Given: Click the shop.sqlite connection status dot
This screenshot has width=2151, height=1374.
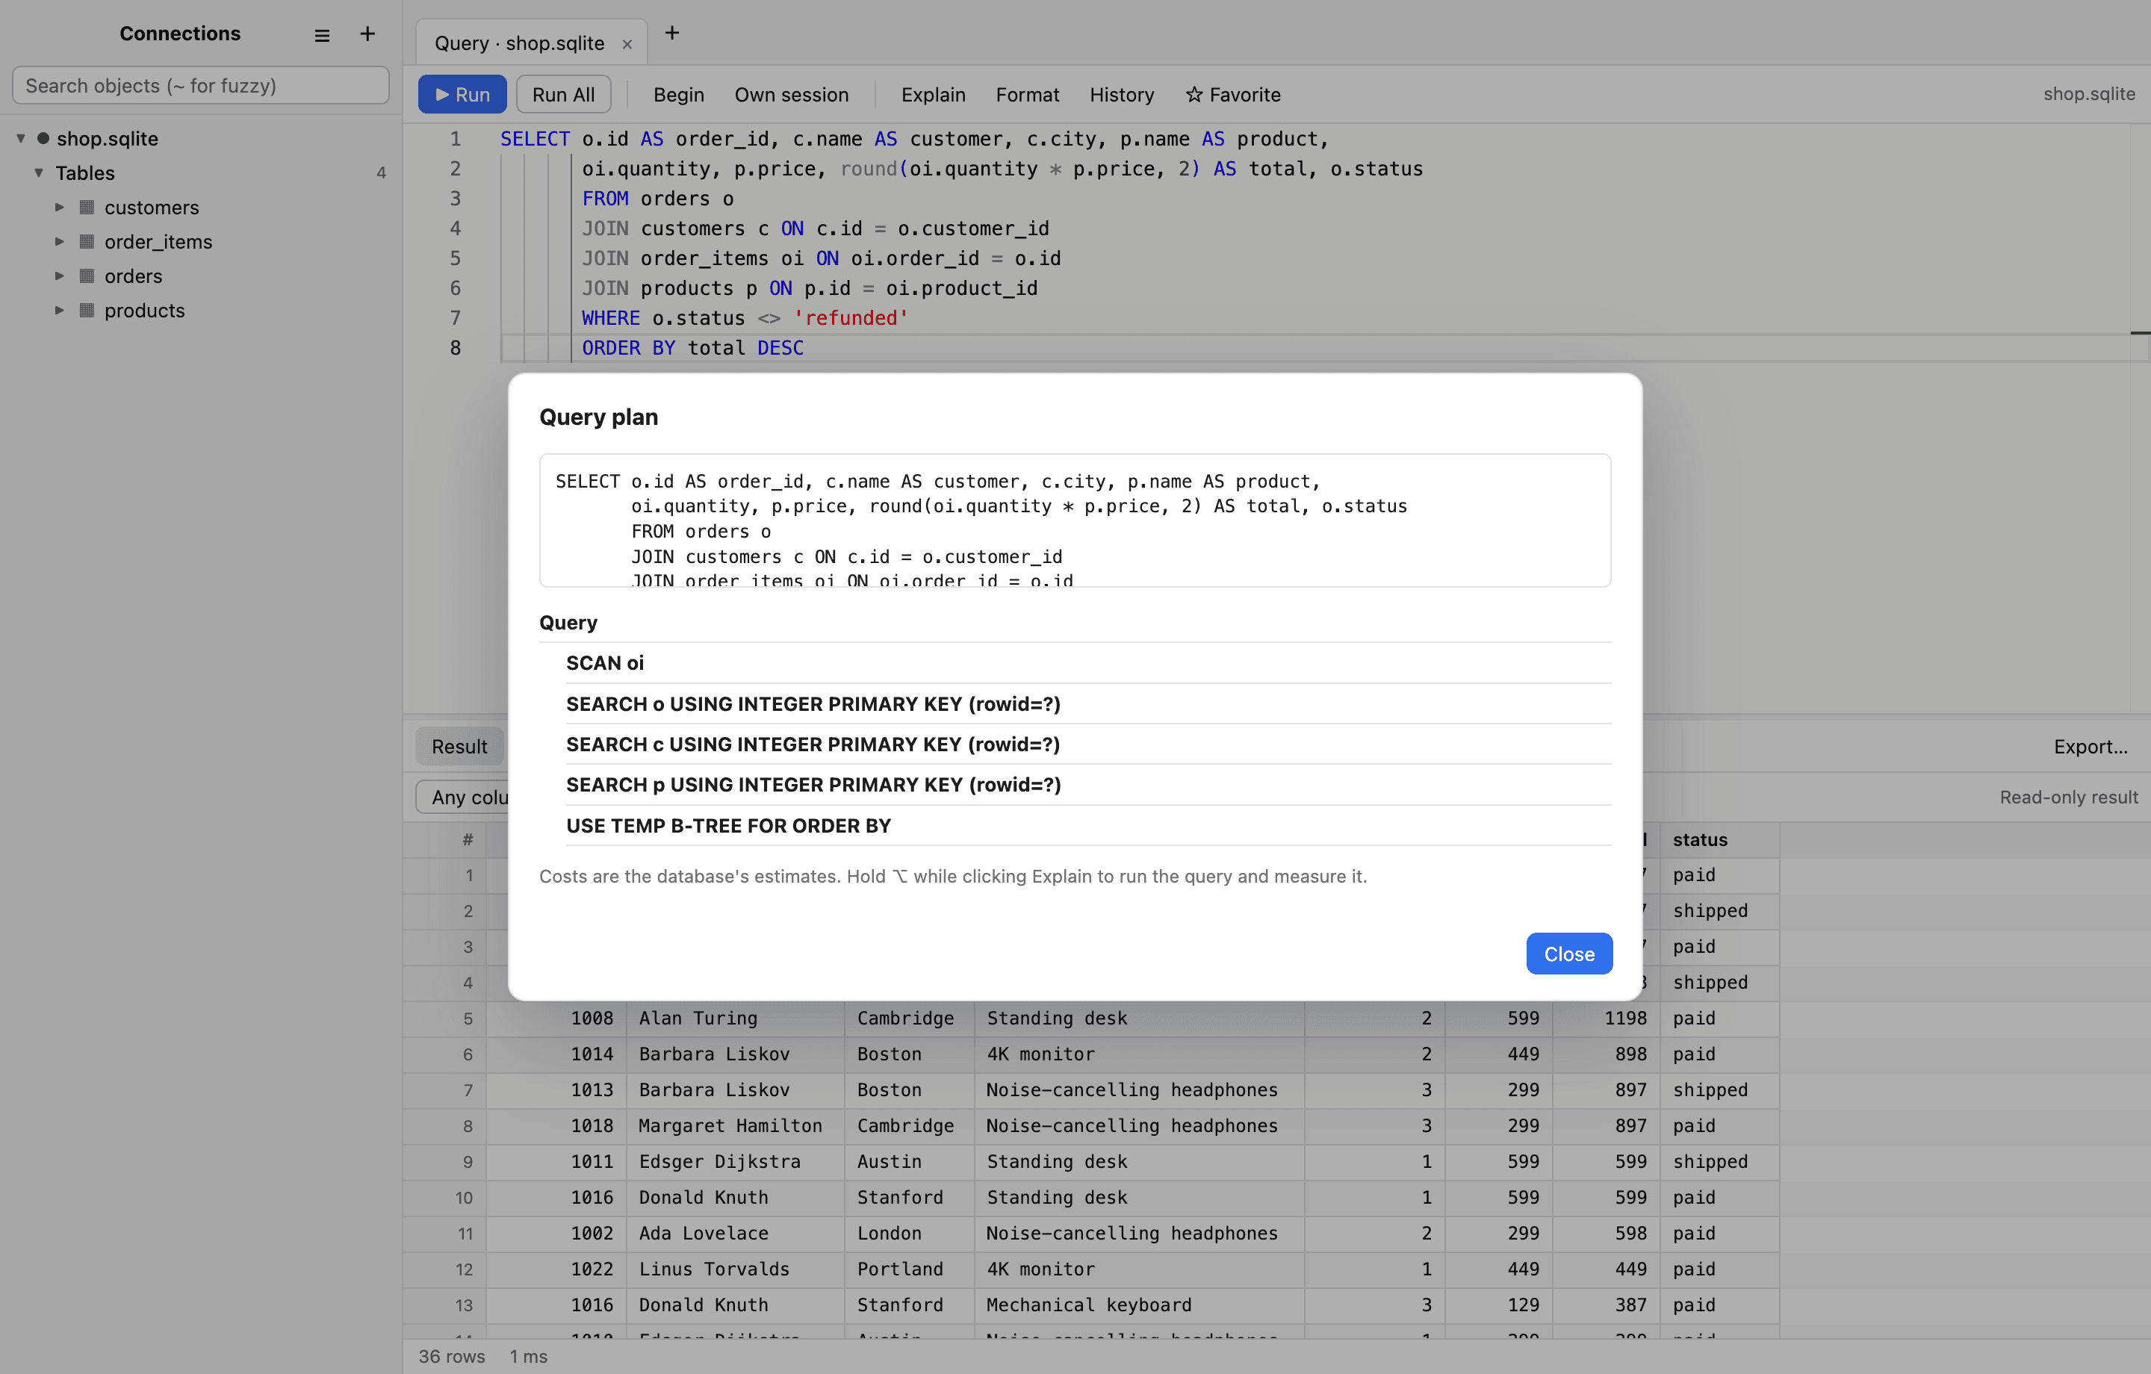Looking at the screenshot, I should point(43,138).
